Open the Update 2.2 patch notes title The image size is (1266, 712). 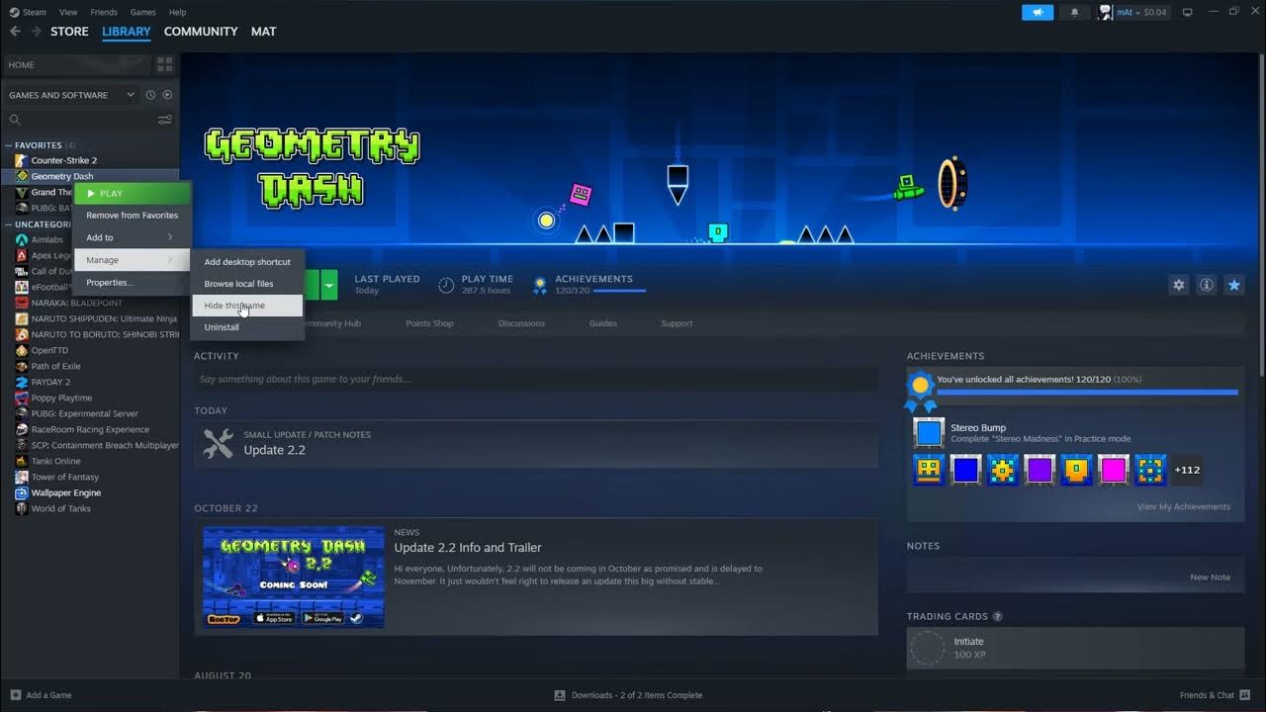click(274, 450)
